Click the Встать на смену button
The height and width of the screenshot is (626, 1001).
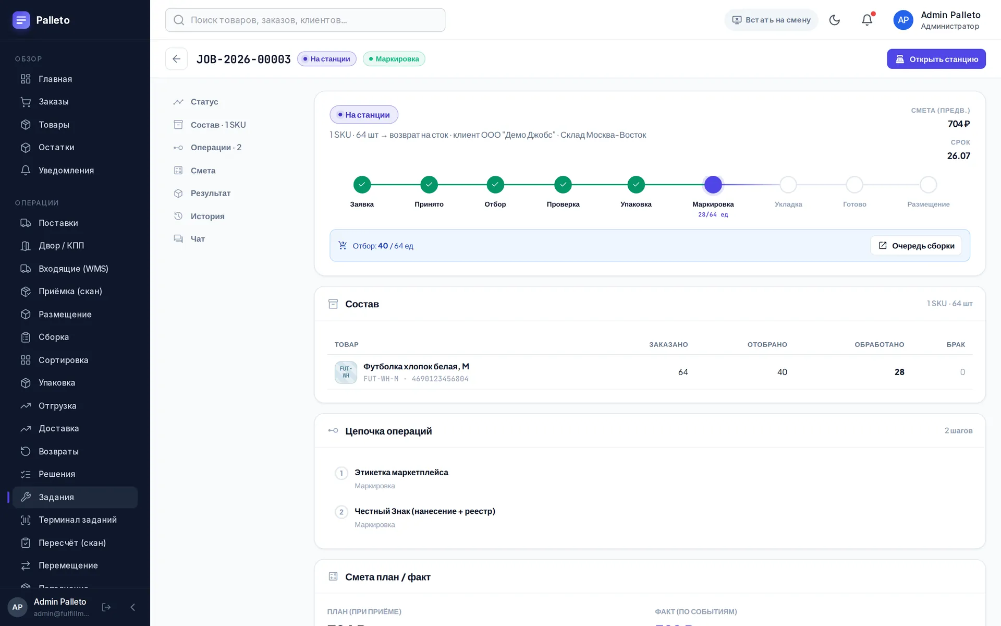tap(771, 20)
